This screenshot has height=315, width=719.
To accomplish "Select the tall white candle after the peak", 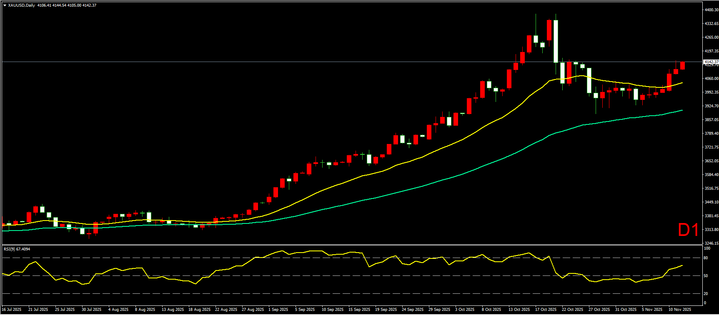I will 556,42.
